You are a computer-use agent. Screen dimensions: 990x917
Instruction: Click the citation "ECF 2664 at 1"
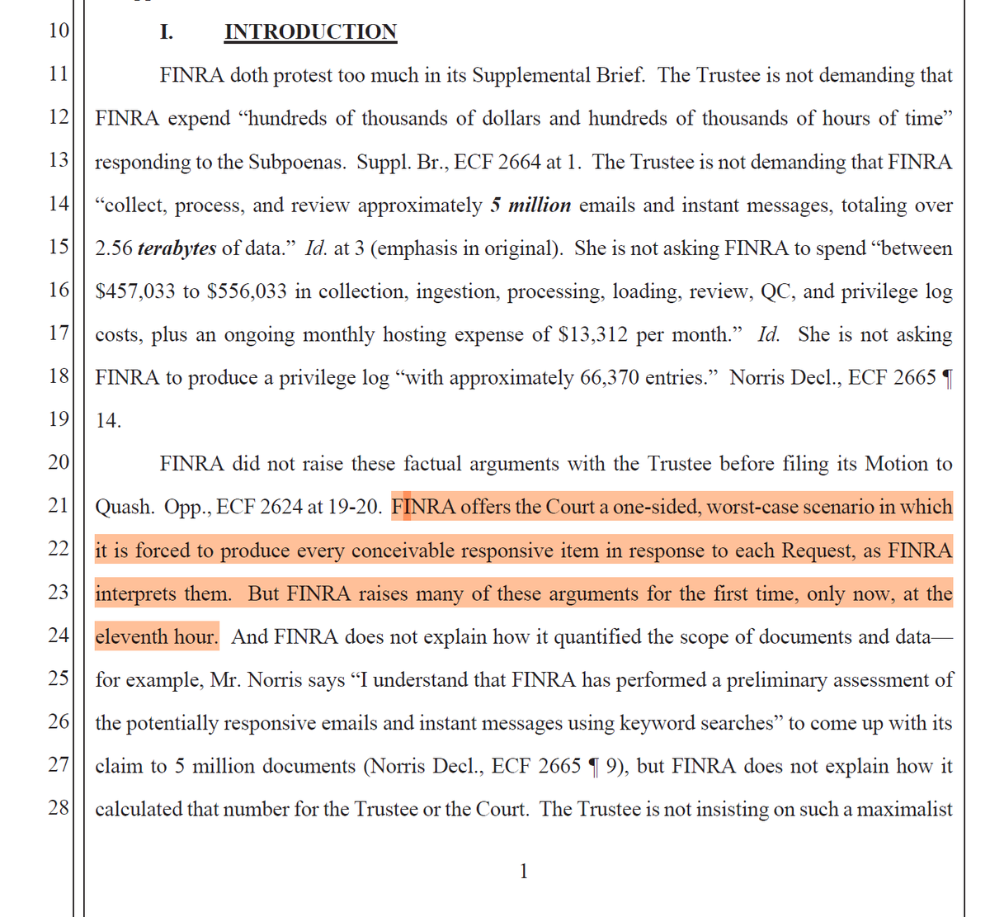[x=516, y=162]
